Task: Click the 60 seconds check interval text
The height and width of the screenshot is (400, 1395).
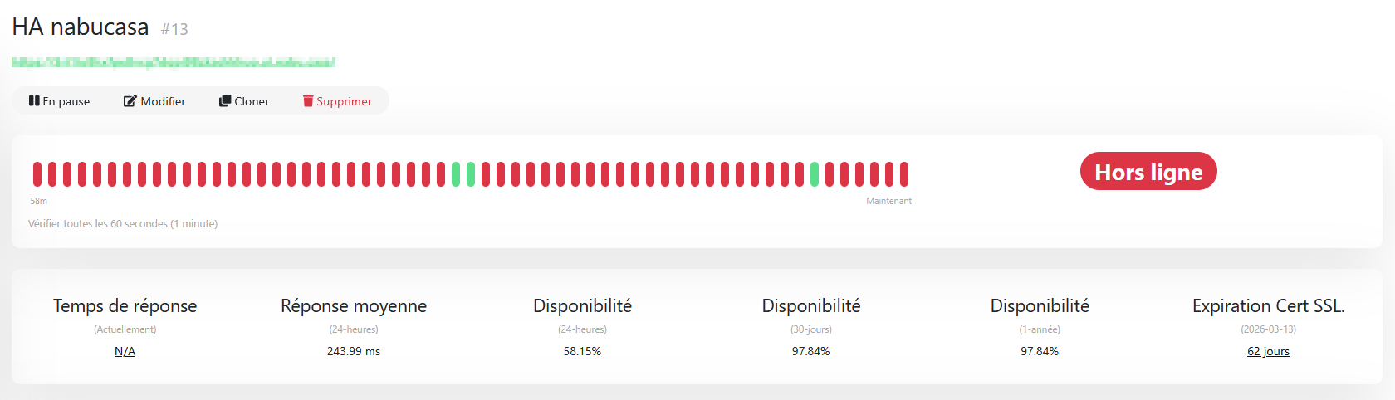Action: click(x=123, y=224)
